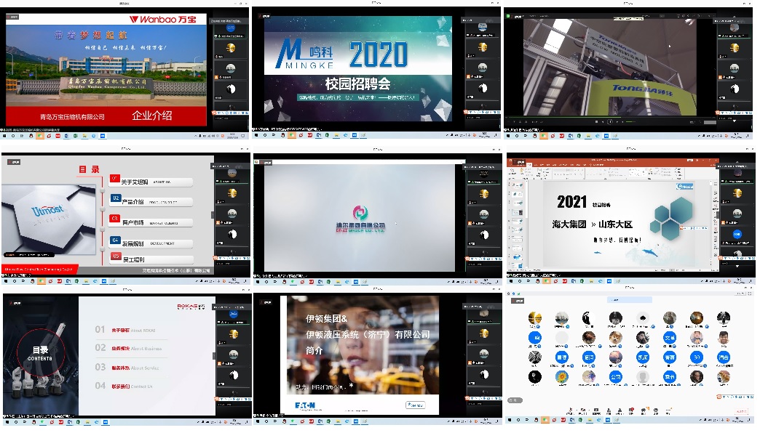Screen dimensions: 760x433
Task: Click Share Screen icon in gallery-view meeting toolbar
Action: click(597, 408)
